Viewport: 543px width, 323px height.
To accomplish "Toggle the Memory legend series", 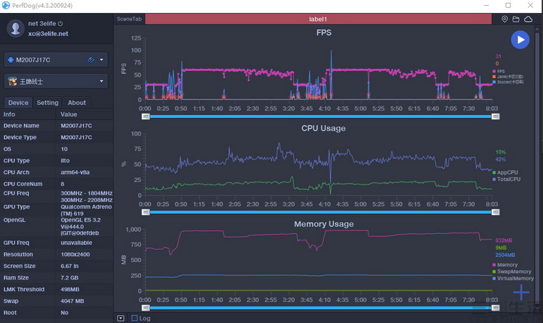I will (x=505, y=265).
